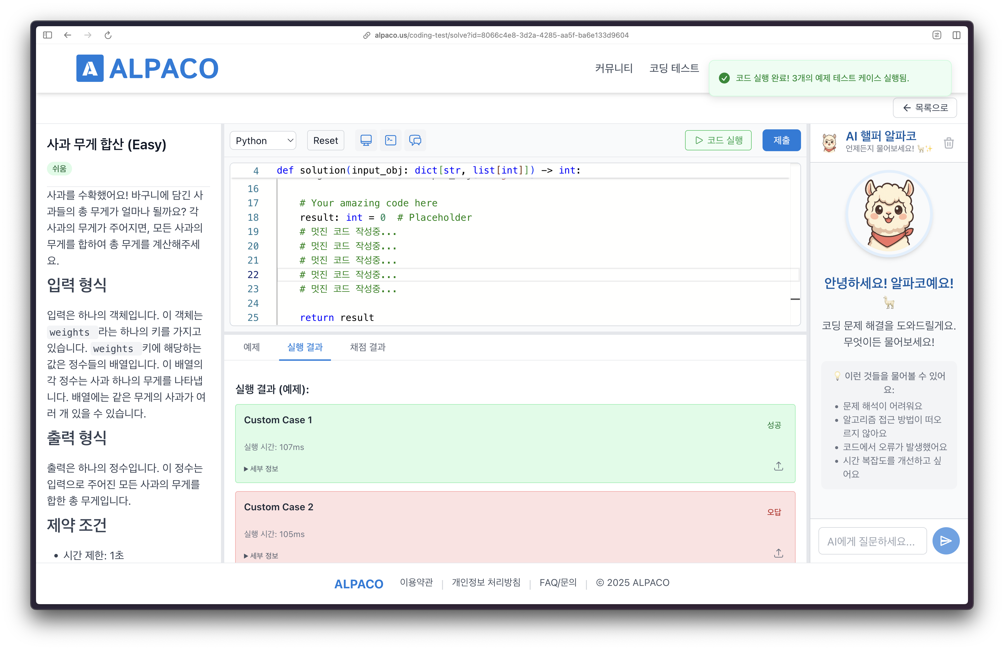Click the 쉬움 difficulty badge

[x=59, y=169]
